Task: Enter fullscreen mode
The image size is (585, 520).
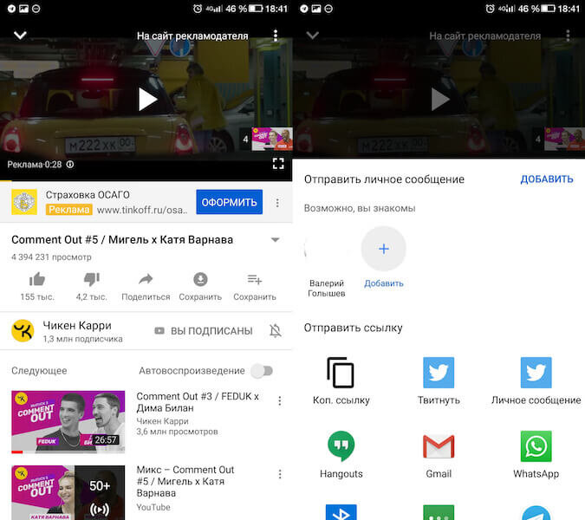Action: point(278,164)
